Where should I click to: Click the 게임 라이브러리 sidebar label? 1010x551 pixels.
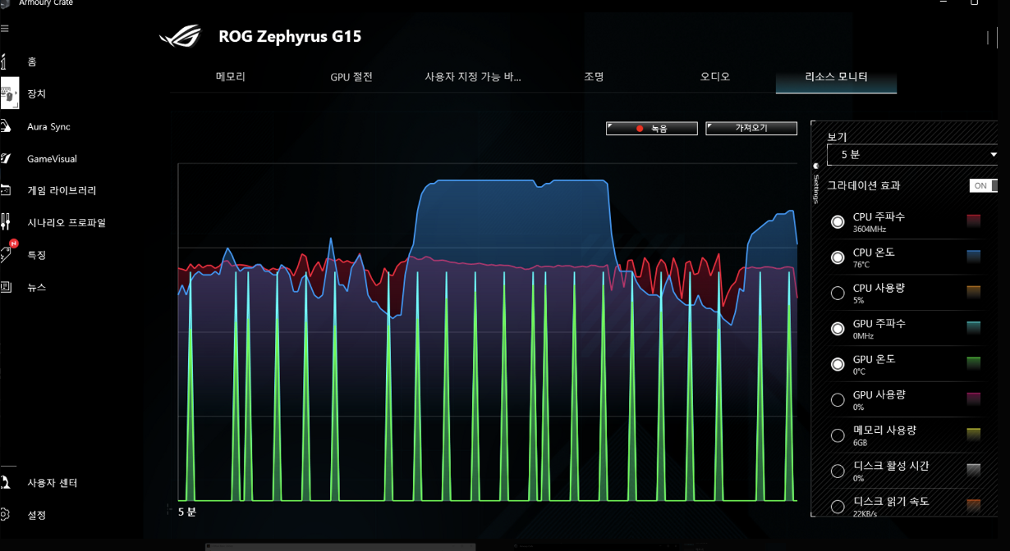click(x=62, y=190)
